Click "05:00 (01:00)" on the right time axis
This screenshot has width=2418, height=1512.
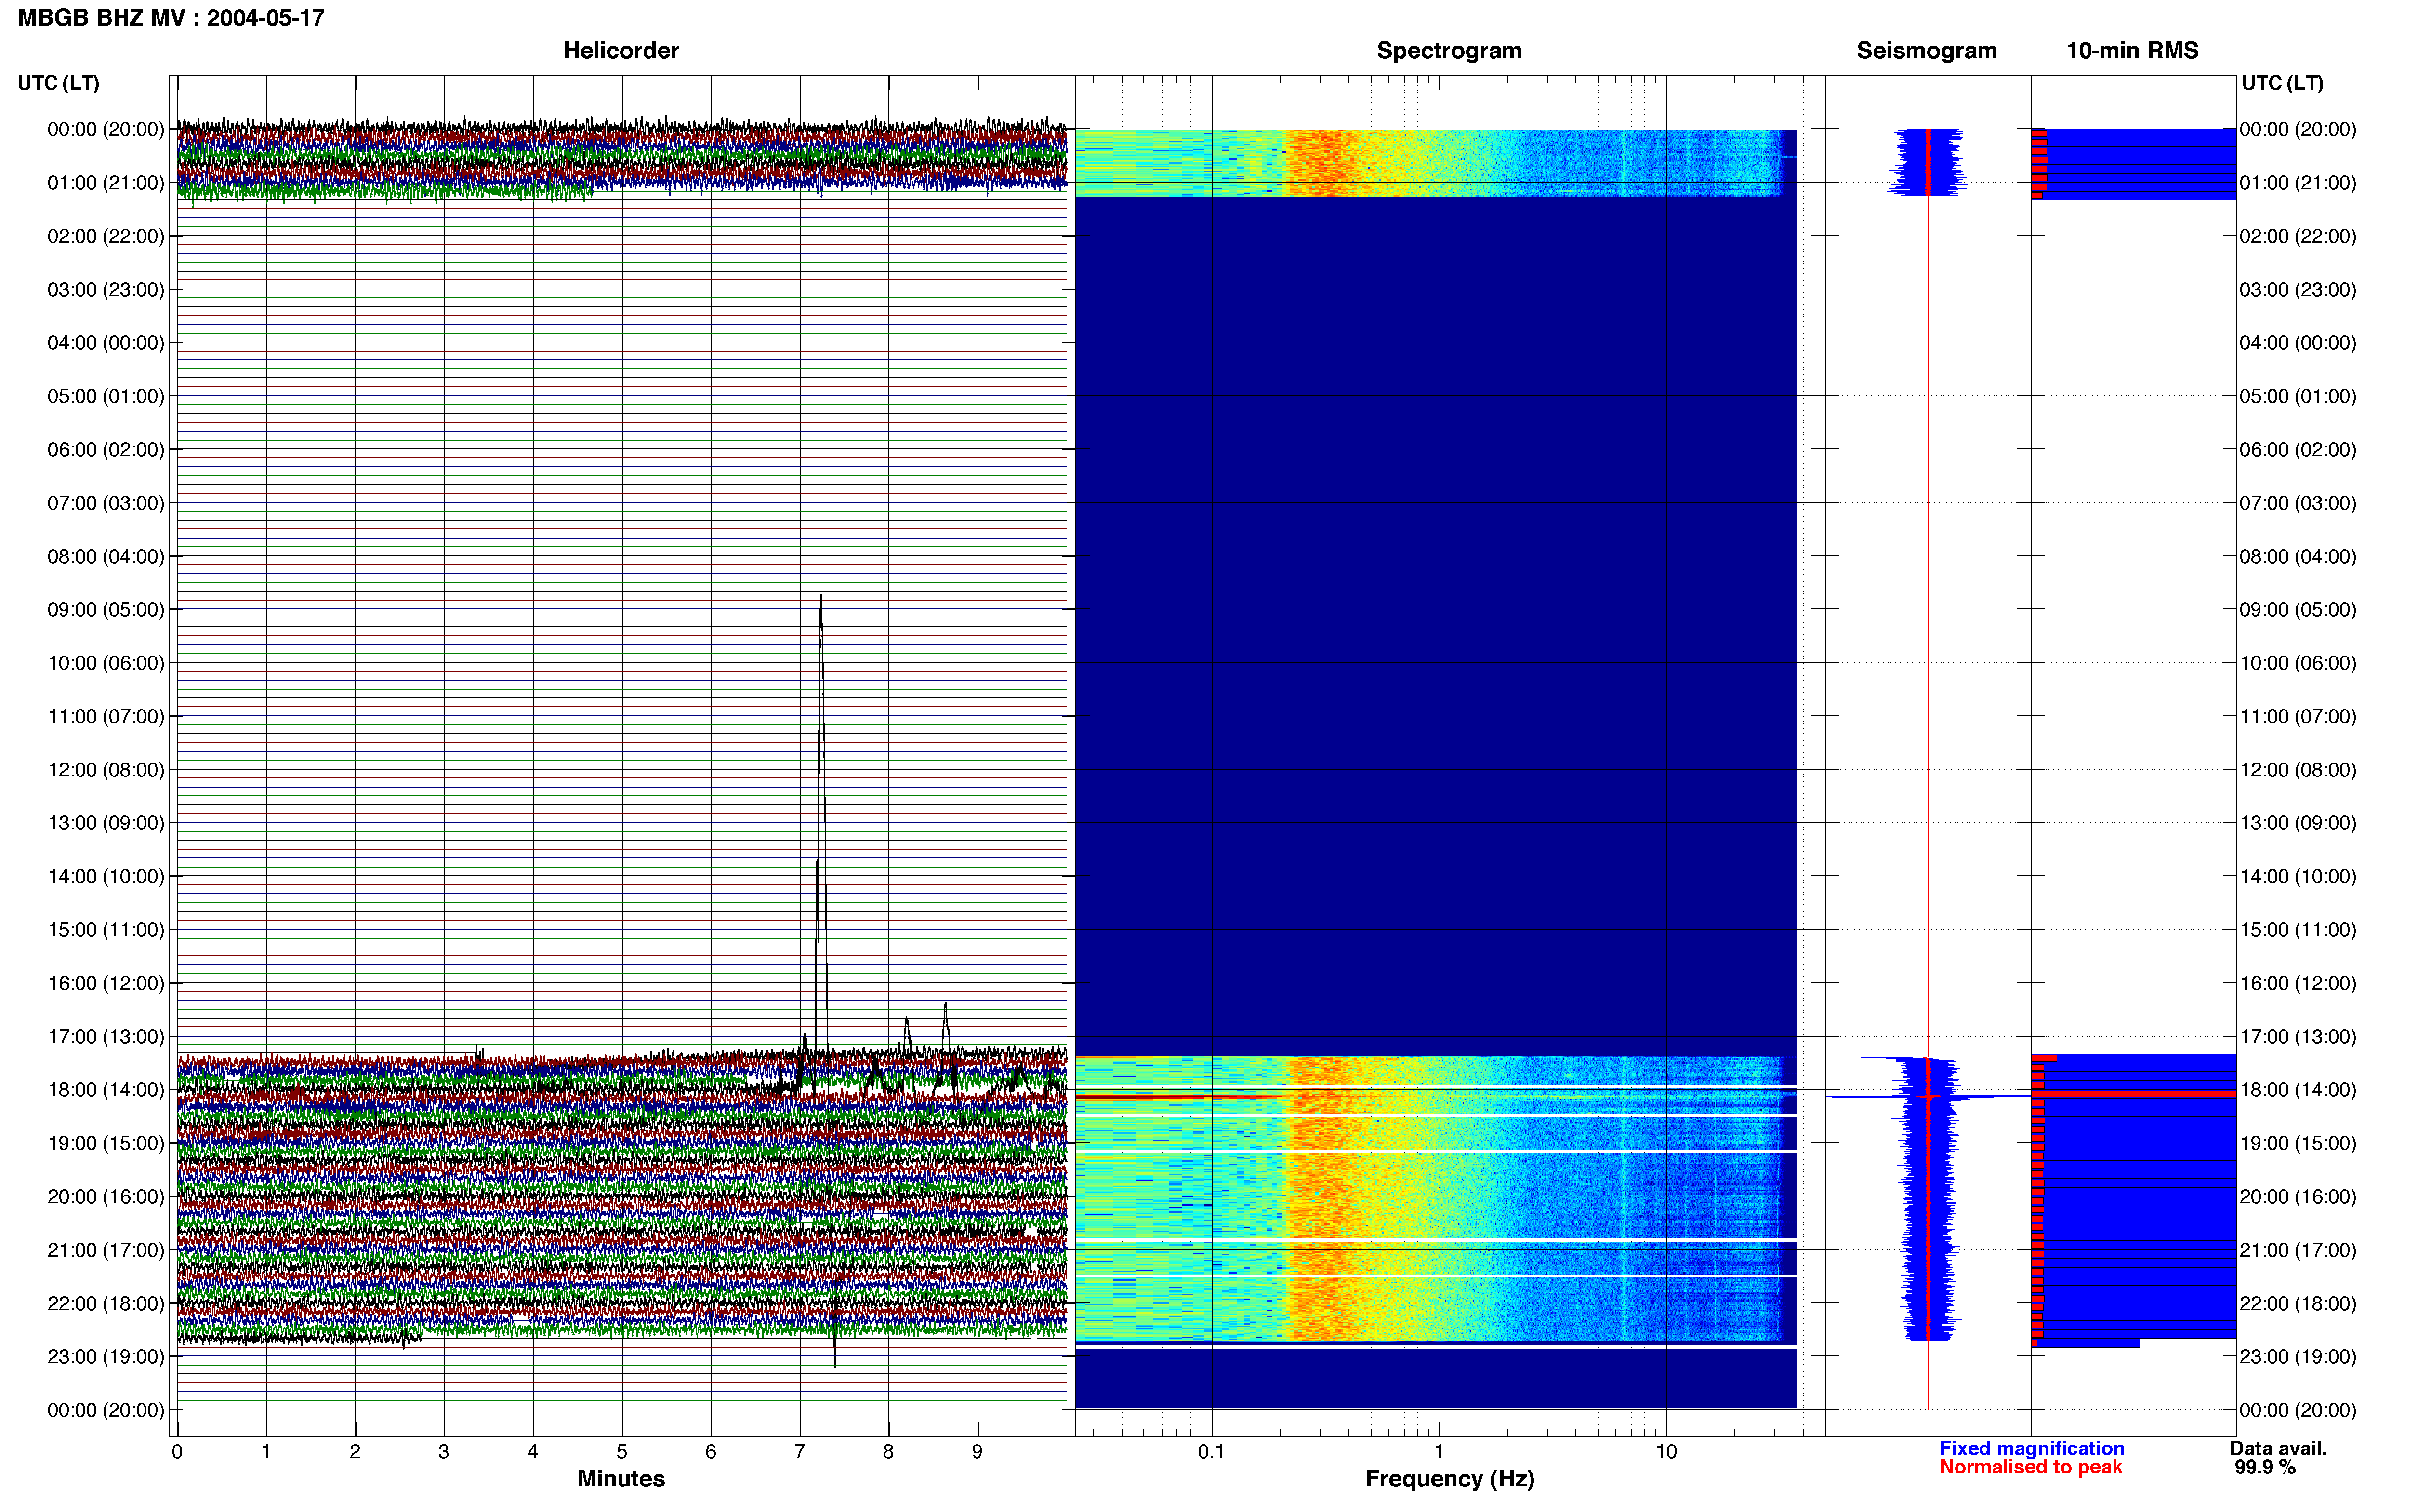(x=2297, y=396)
